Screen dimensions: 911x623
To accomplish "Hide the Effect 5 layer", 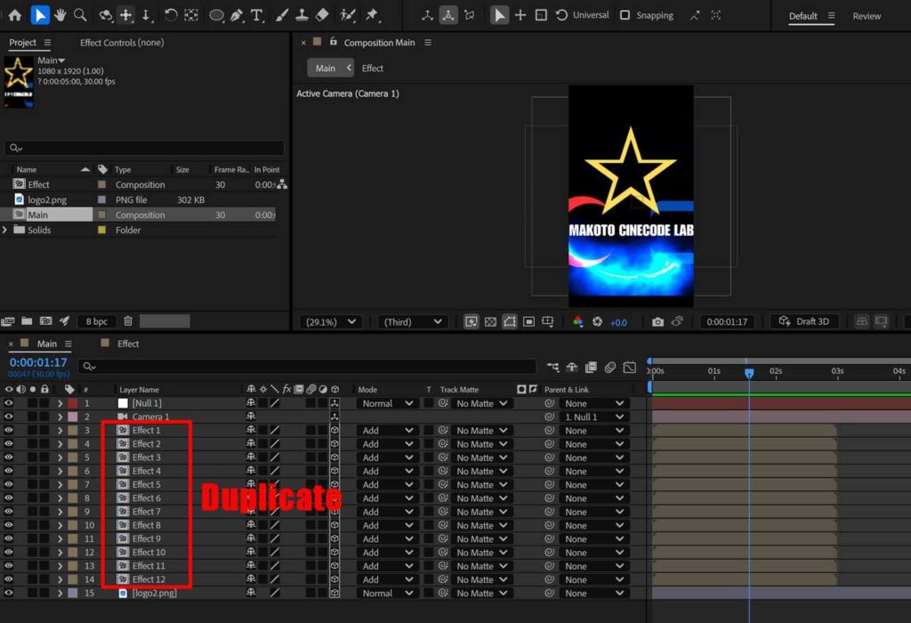I will coord(9,484).
